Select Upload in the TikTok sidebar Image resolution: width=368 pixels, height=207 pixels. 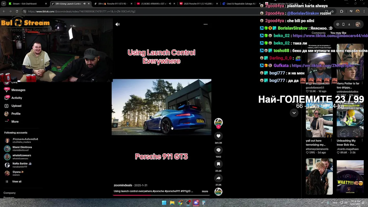[16, 106]
